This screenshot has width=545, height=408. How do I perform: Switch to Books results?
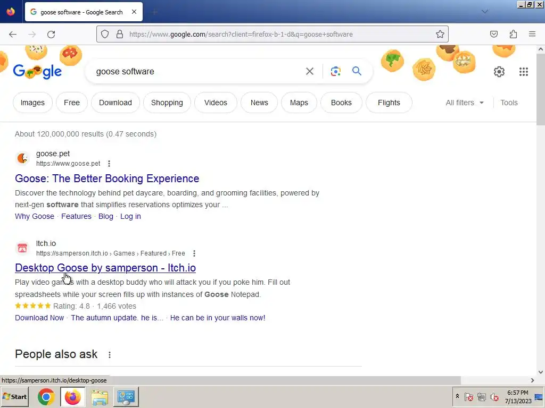point(341,103)
